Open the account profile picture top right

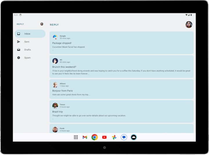[x=189, y=25]
